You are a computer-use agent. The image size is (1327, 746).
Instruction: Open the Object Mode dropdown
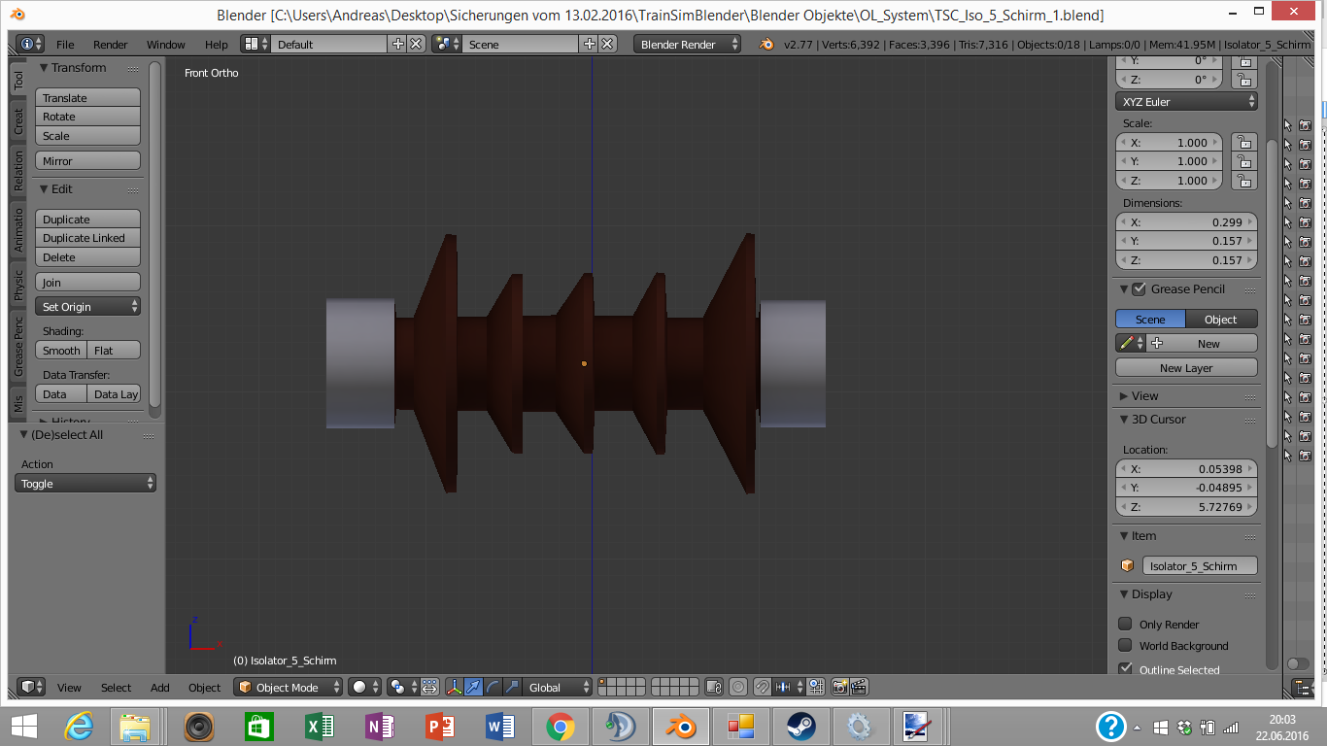pyautogui.click(x=289, y=687)
